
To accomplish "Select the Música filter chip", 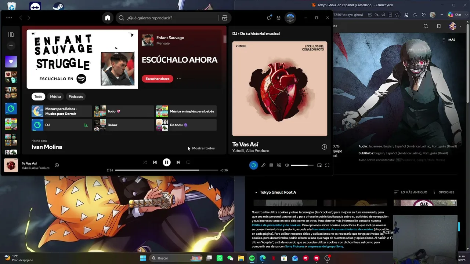I will coord(55,96).
